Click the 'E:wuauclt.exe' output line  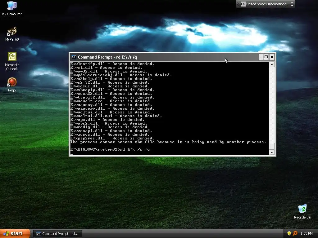(x=111, y=101)
